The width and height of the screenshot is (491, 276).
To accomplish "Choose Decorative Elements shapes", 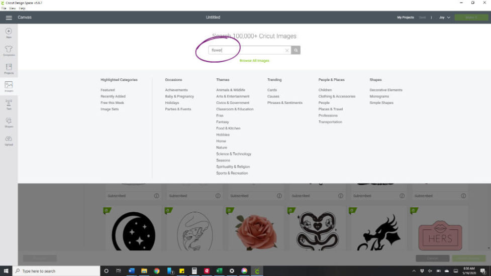I will pos(386,90).
